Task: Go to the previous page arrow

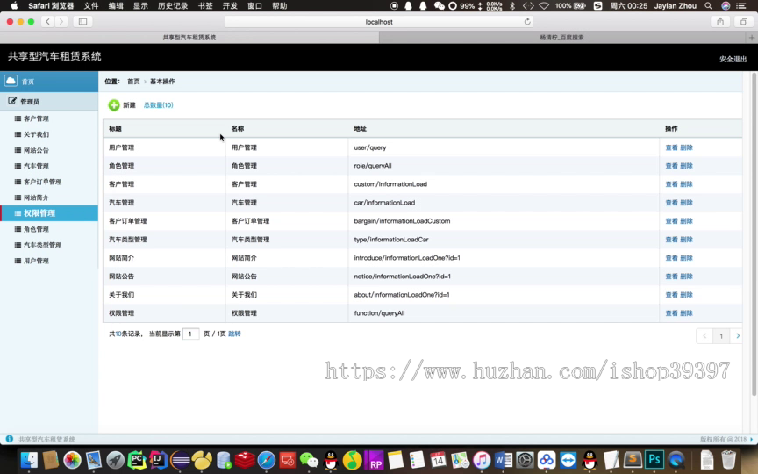Action: [x=704, y=335]
